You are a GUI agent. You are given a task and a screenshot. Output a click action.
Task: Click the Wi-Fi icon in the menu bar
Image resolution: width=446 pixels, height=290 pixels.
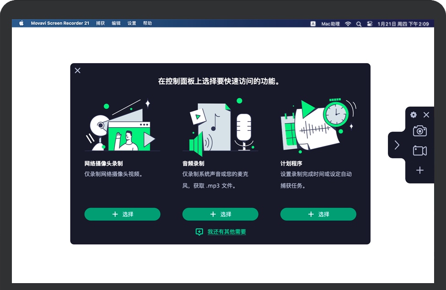(348, 23)
